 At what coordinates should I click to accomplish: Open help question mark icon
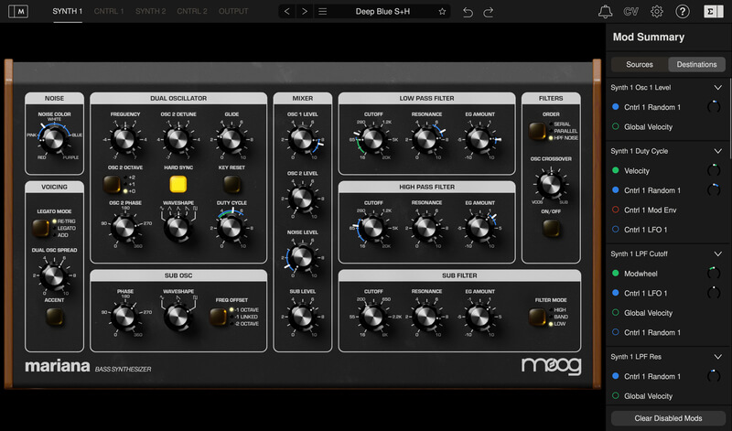[683, 11]
